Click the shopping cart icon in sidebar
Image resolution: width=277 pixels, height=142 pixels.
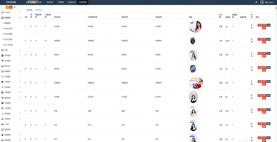coord(2,98)
